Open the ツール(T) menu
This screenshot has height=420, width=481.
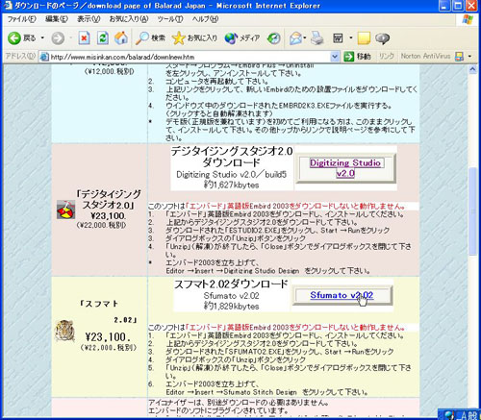pos(170,19)
